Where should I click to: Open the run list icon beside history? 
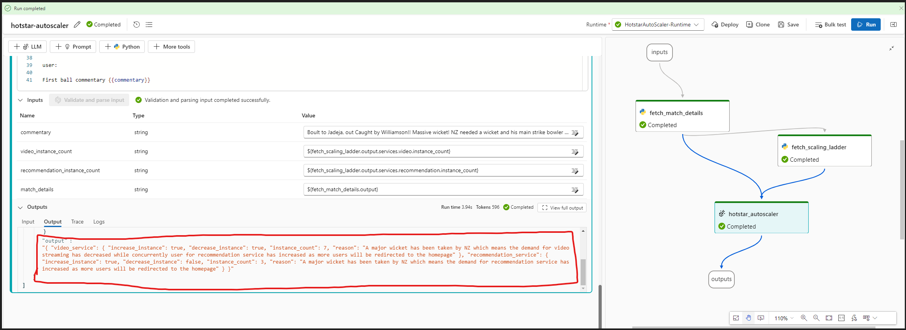pos(149,24)
